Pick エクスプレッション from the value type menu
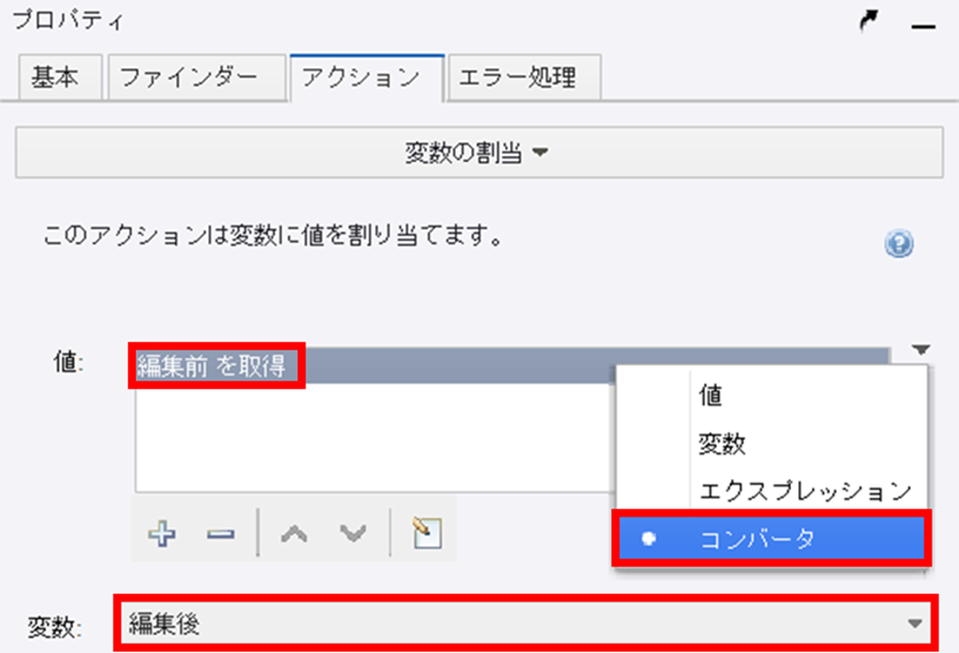Image resolution: width=959 pixels, height=653 pixels. (805, 491)
